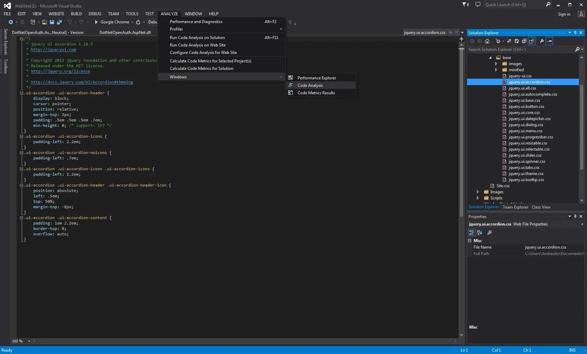The image size is (587, 354).
Task: Toggle auto-hide pin on Properties panel
Action: [575, 216]
